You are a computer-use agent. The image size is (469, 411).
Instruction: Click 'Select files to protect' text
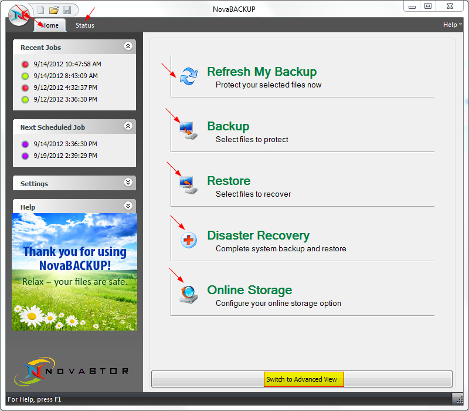tap(252, 140)
